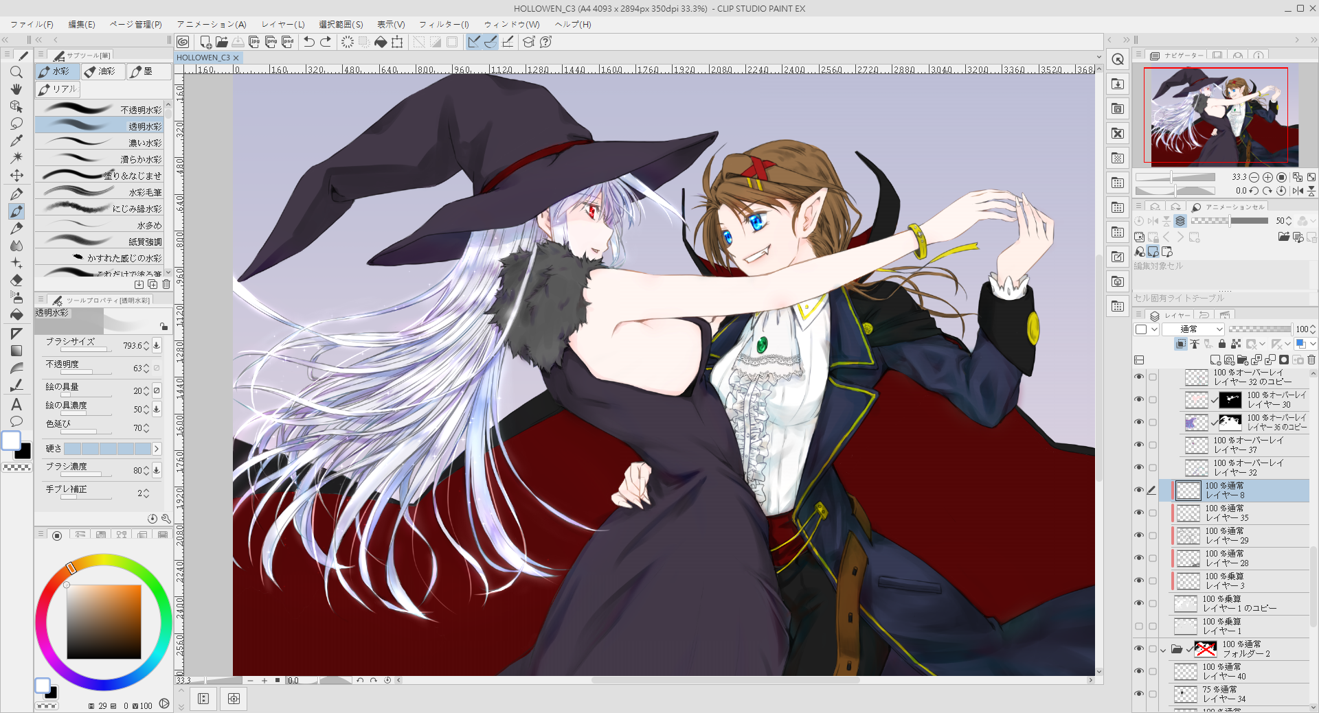Open 絵の具濃度 dynamics dropdown button
Viewport: 1319px width, 713px height.
tap(157, 409)
